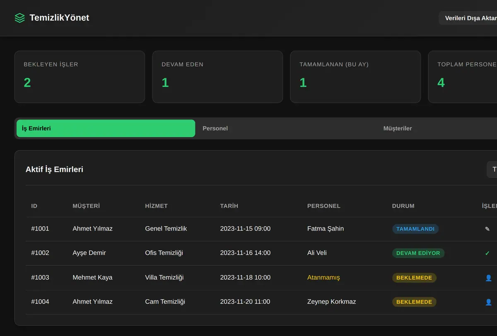Screen dimensions: 497x336
Task: Click the TemizlikYönet brand title
Action: tap(59, 18)
